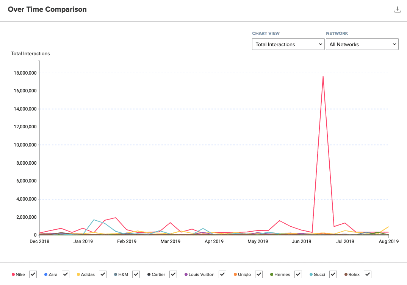Uncheck the Cartier checkbox
The height and width of the screenshot is (285, 407).
pos(173,274)
